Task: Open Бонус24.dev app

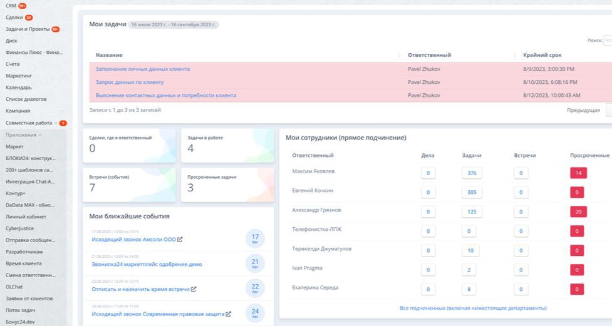Action: pos(20,322)
